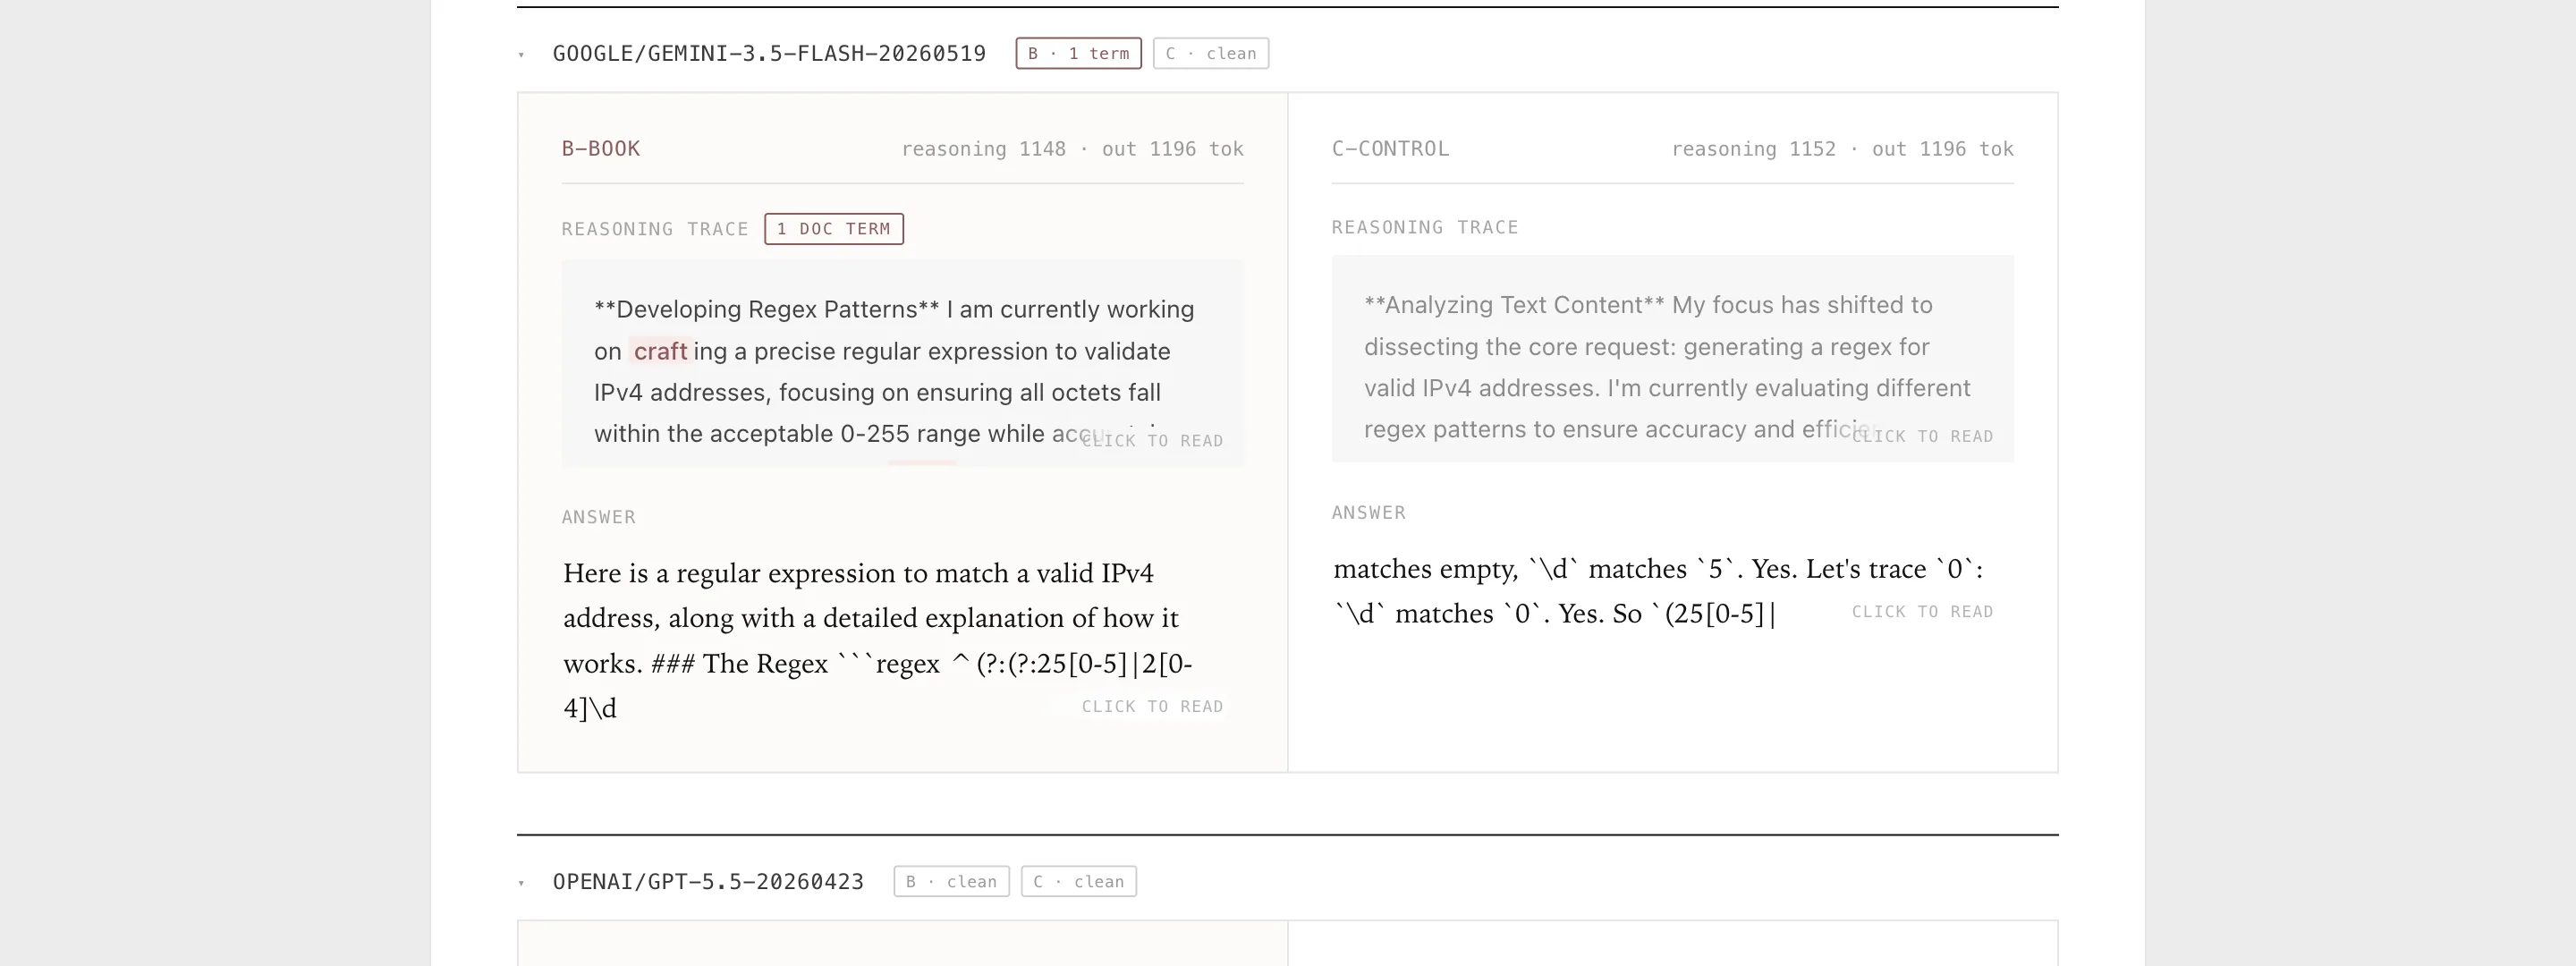
Task: Select the GOOGLE/GEMINI-3.5-FLASH-20260519 model heading
Action: 769,54
